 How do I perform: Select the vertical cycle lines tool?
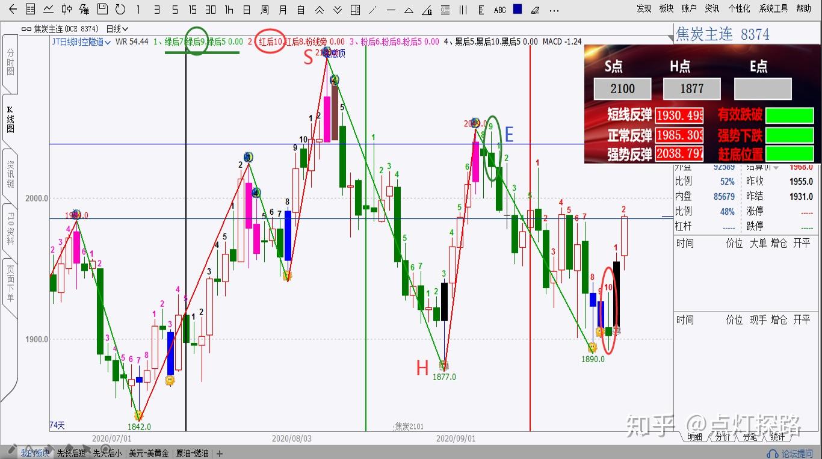[463, 9]
